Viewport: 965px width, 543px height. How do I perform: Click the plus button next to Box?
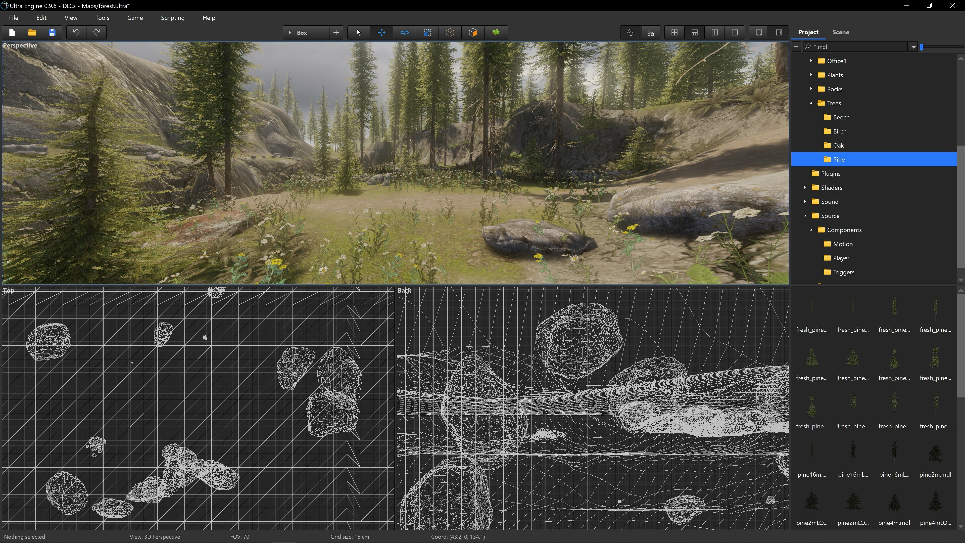[x=336, y=33]
